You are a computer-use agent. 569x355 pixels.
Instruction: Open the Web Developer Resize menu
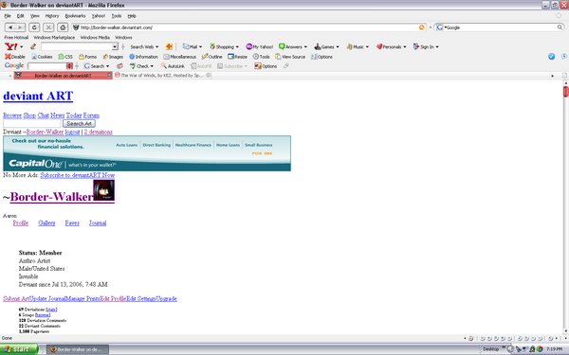(x=237, y=57)
